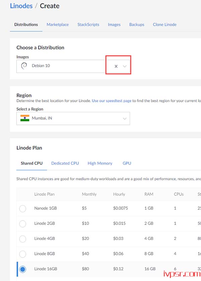The height and width of the screenshot is (281, 201).
Task: Click the $0.06 hourly price
Action: (118, 254)
